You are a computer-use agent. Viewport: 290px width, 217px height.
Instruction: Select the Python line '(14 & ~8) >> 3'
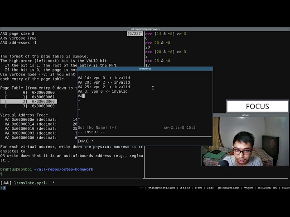(x=166, y=33)
